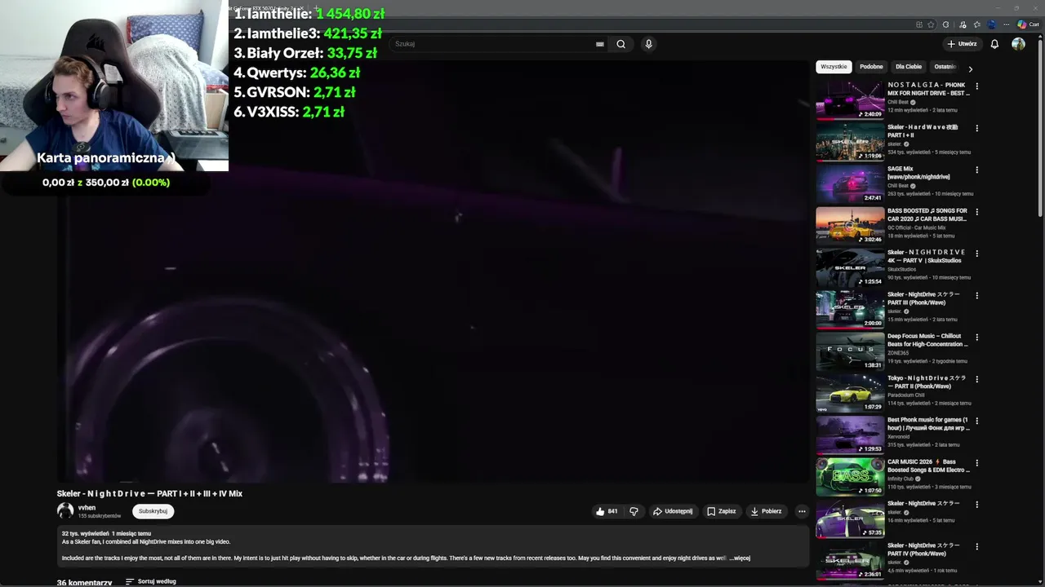Screen dimensions: 1045x587
Task: Open the browser media control music icon
Action: tap(963, 24)
